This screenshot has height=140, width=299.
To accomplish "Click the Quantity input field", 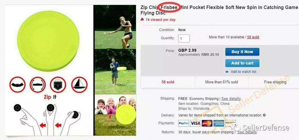I will 184,39.
